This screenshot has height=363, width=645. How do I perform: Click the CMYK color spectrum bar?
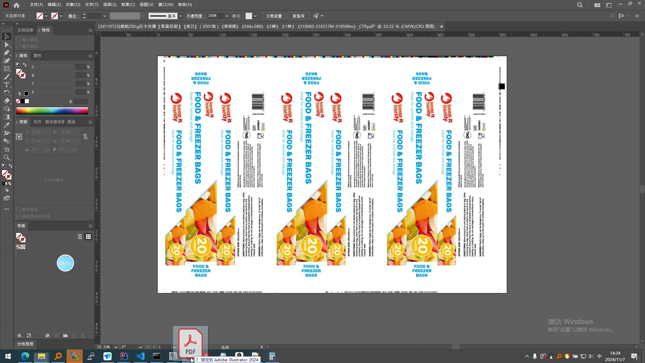click(52, 111)
